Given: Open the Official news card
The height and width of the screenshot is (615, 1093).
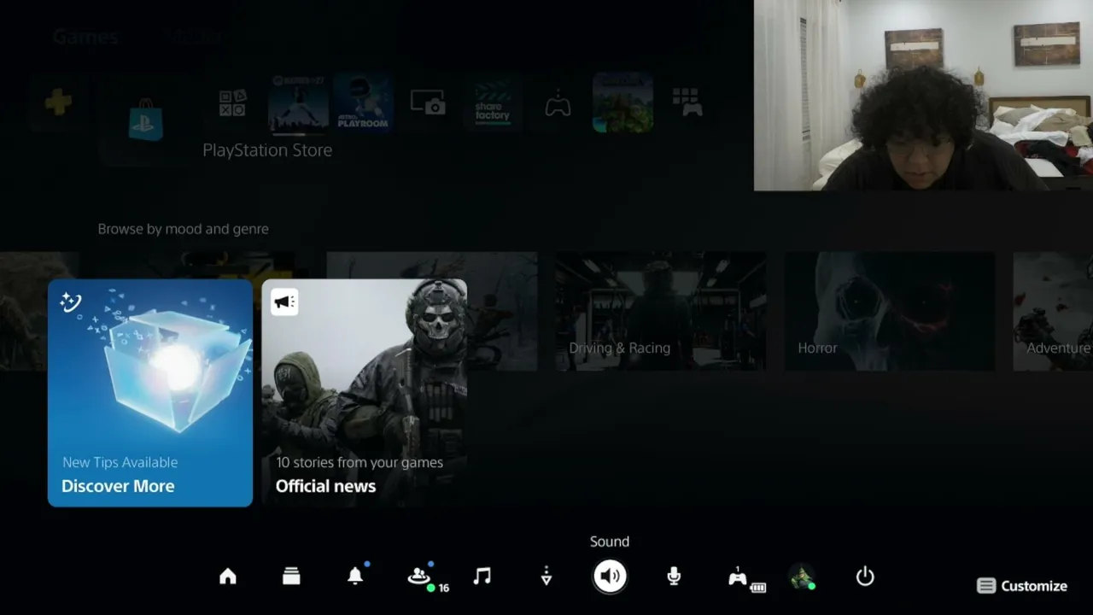Looking at the screenshot, I should click(364, 393).
